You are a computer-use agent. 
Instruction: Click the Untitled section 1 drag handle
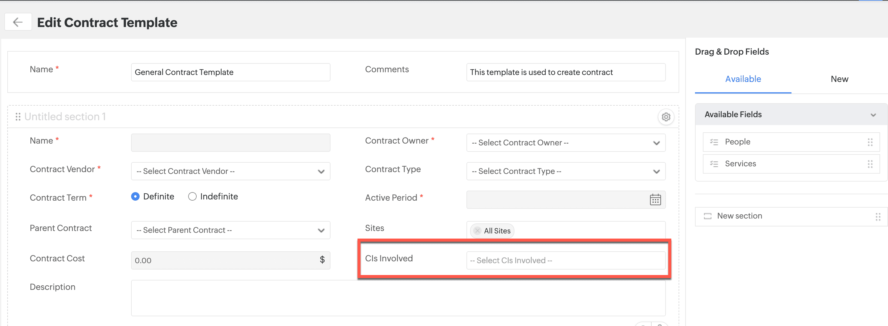tap(18, 117)
